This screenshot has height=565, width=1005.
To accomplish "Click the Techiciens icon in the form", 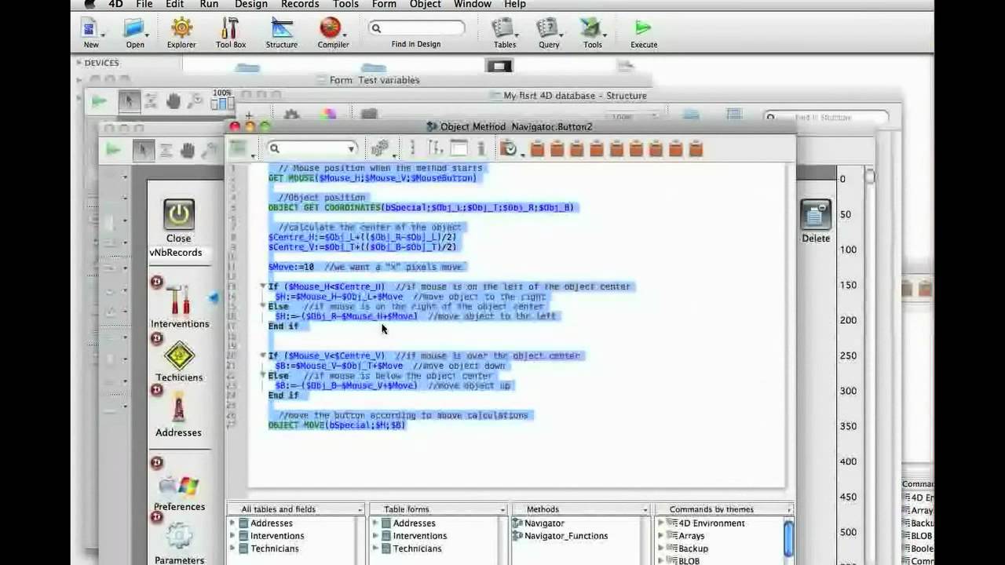I will (x=179, y=356).
